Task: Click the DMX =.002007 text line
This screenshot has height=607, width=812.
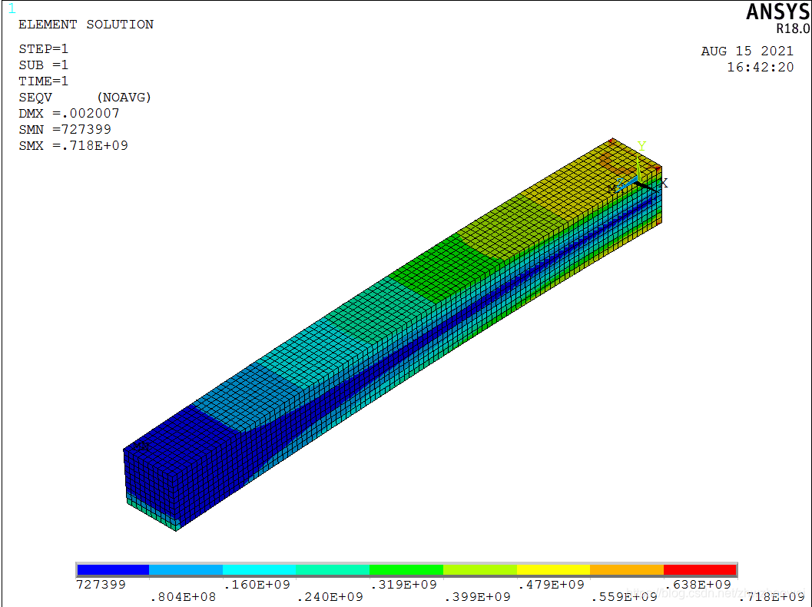Action: tap(69, 114)
